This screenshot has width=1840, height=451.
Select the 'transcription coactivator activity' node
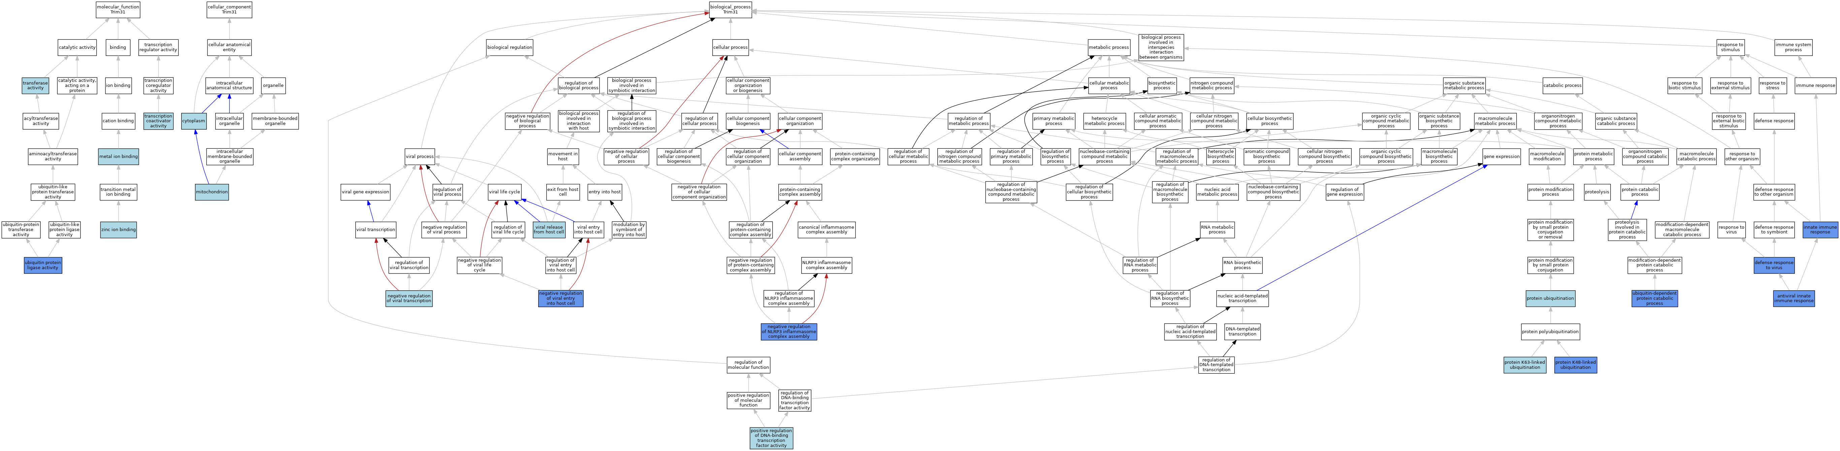(x=158, y=121)
